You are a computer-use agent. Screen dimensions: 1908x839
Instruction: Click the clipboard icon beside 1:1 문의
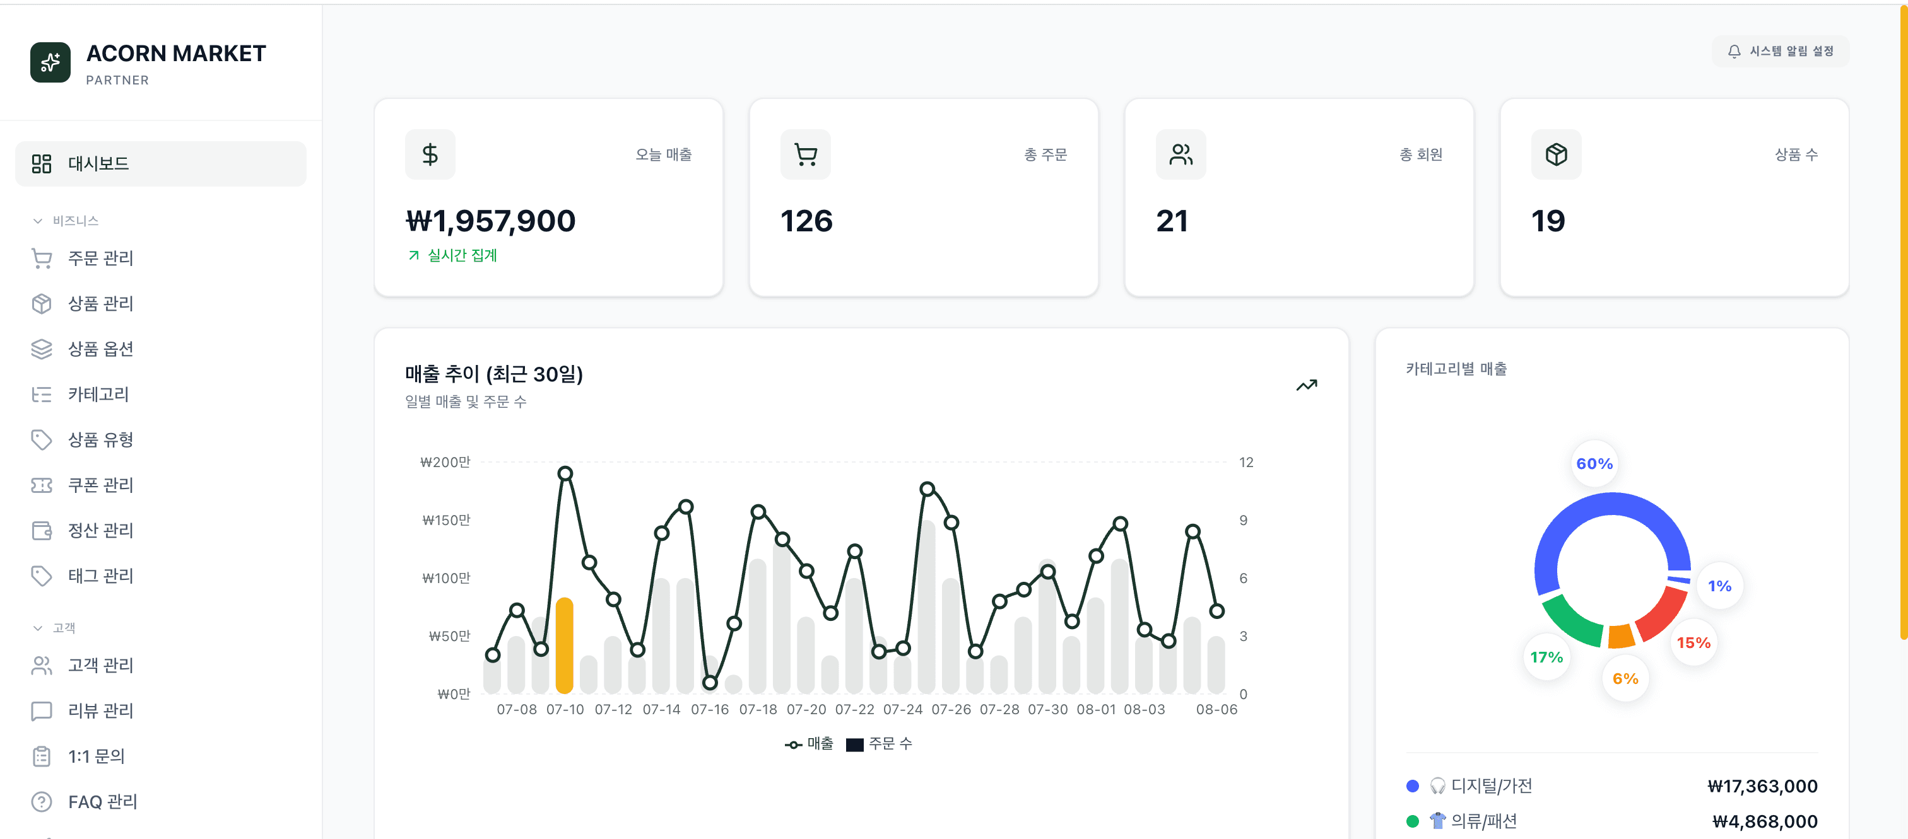[42, 756]
